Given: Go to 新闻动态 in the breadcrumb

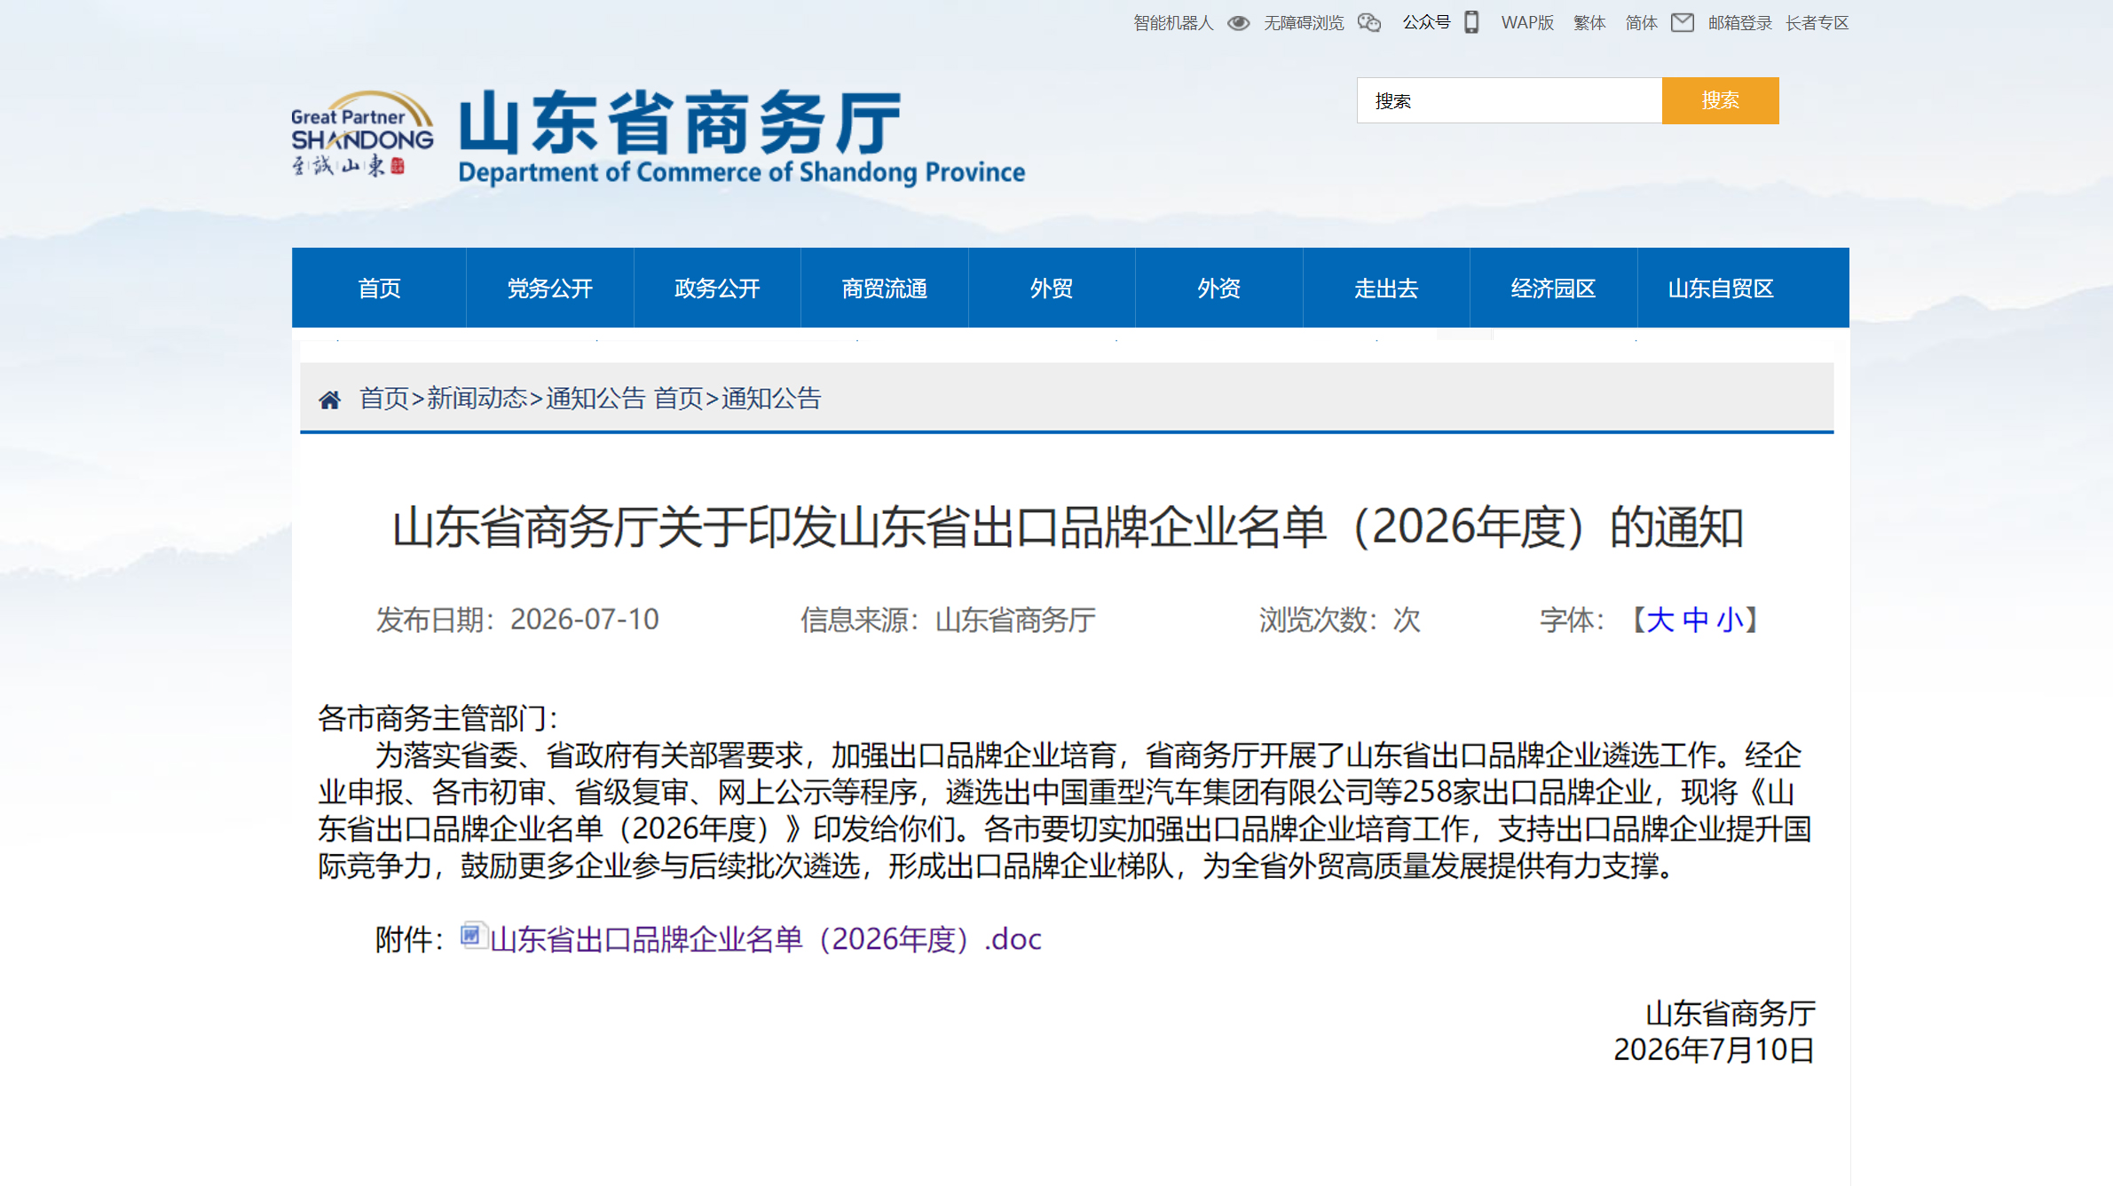Looking at the screenshot, I should pyautogui.click(x=477, y=399).
